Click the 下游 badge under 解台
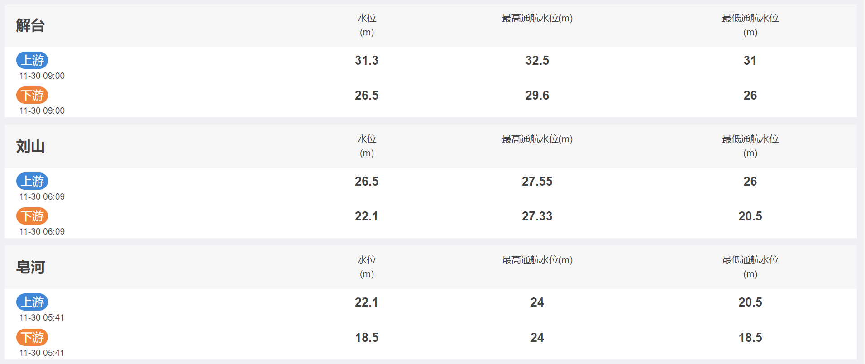 click(32, 95)
